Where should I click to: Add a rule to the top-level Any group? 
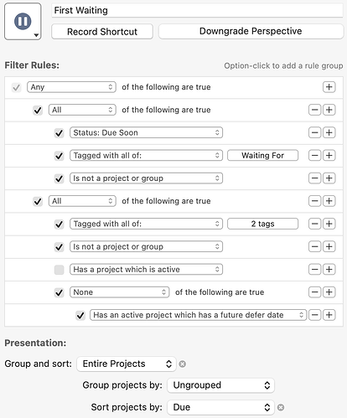[x=329, y=87]
